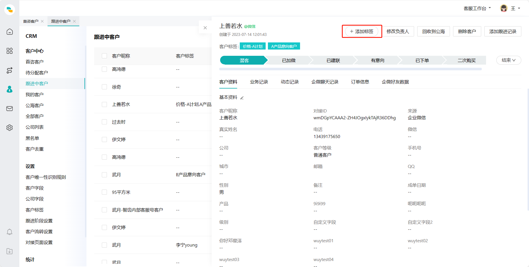Screen dimensions: 529x267
Task: Click the 回收到公海 button
Action: pyautogui.click(x=433, y=31)
